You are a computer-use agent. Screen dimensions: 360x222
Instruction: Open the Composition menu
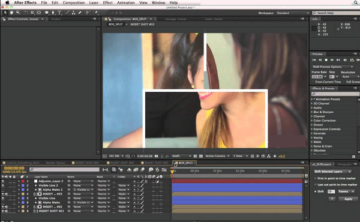74,3
